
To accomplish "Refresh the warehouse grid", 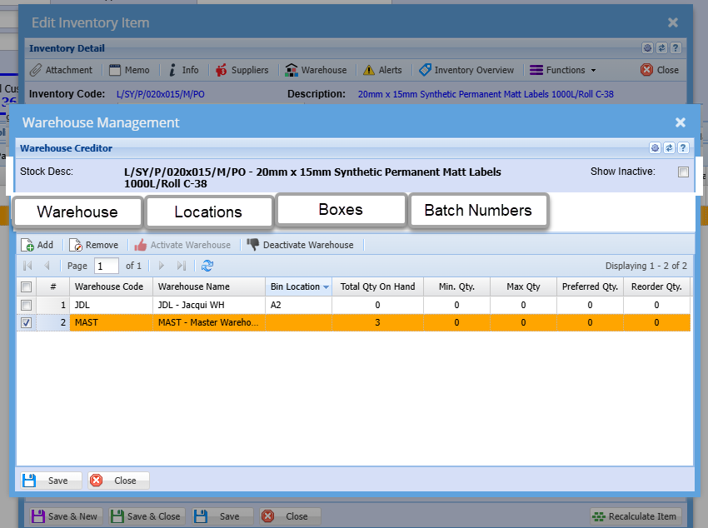I will point(207,266).
